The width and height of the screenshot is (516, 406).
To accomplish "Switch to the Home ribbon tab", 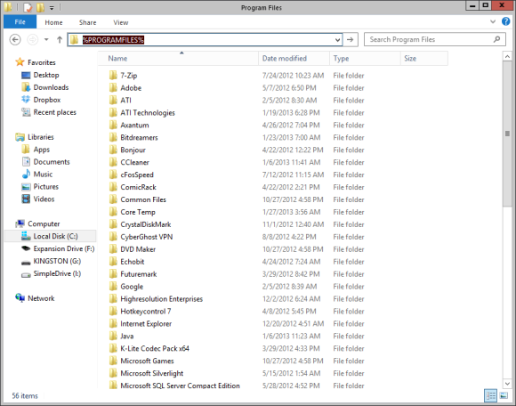I will 53,22.
